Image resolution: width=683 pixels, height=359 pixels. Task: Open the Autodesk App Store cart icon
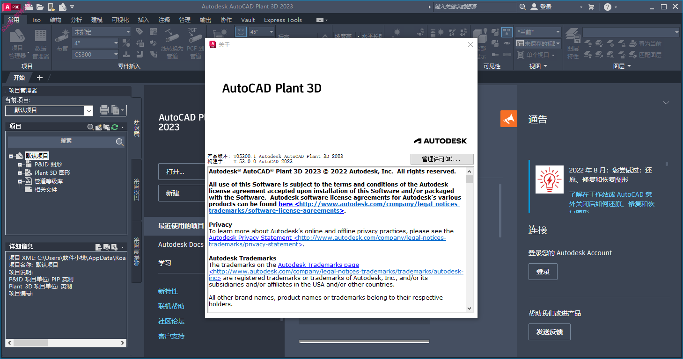pos(591,7)
